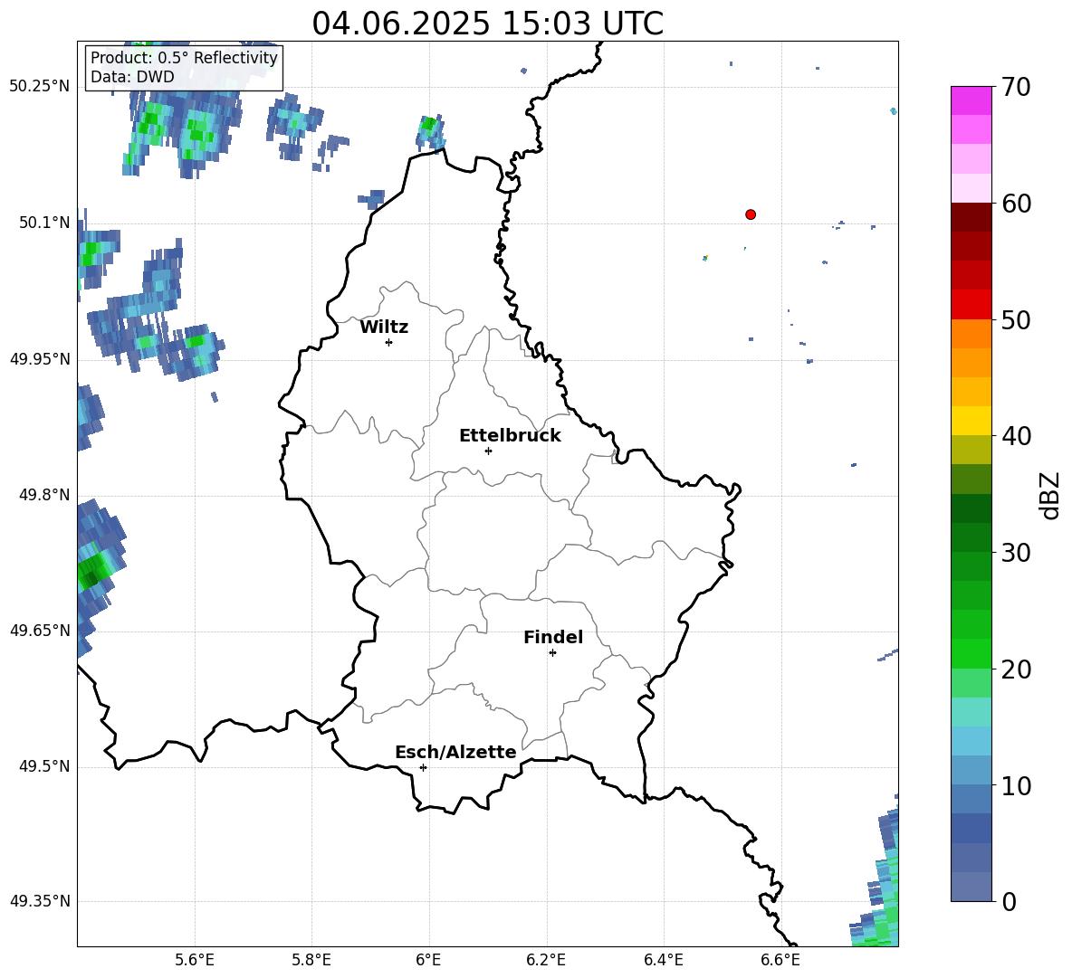Screen dimensions: 1072x978
Task: Pick the yellow swatch just above 40 dBZ
Action: coord(971,421)
